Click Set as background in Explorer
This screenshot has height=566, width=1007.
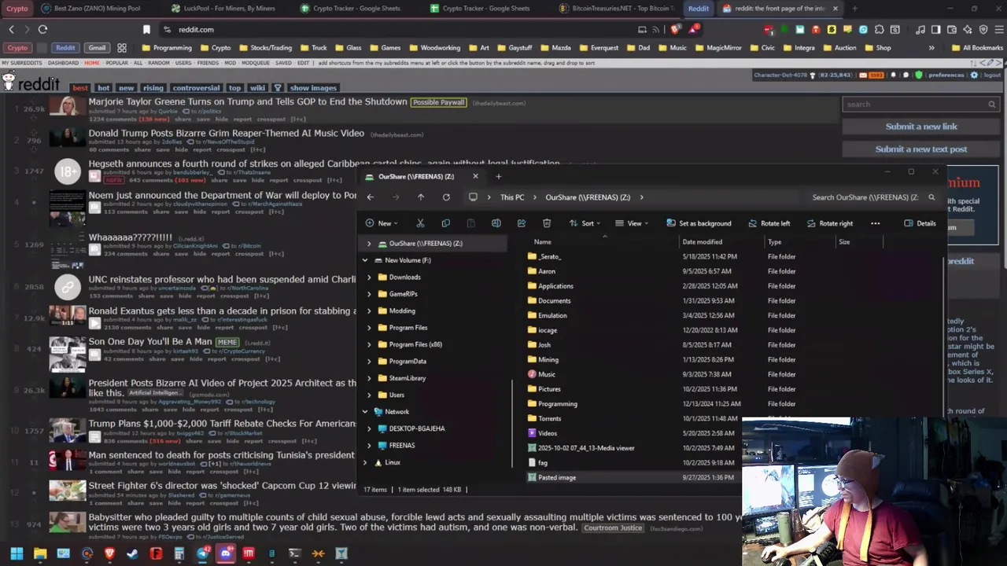(x=698, y=223)
